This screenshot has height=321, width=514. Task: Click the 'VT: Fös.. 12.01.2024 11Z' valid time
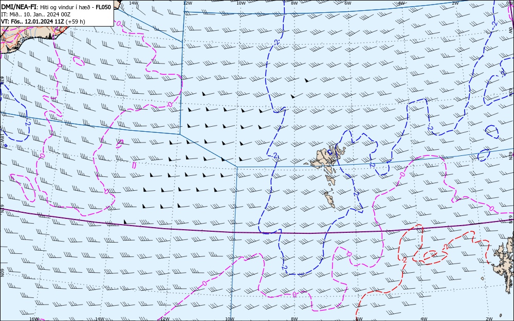tap(32, 22)
